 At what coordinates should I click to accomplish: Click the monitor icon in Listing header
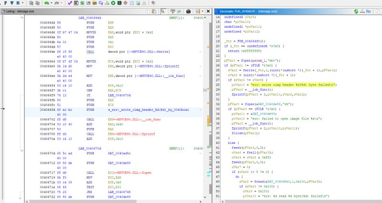coord(173,11)
